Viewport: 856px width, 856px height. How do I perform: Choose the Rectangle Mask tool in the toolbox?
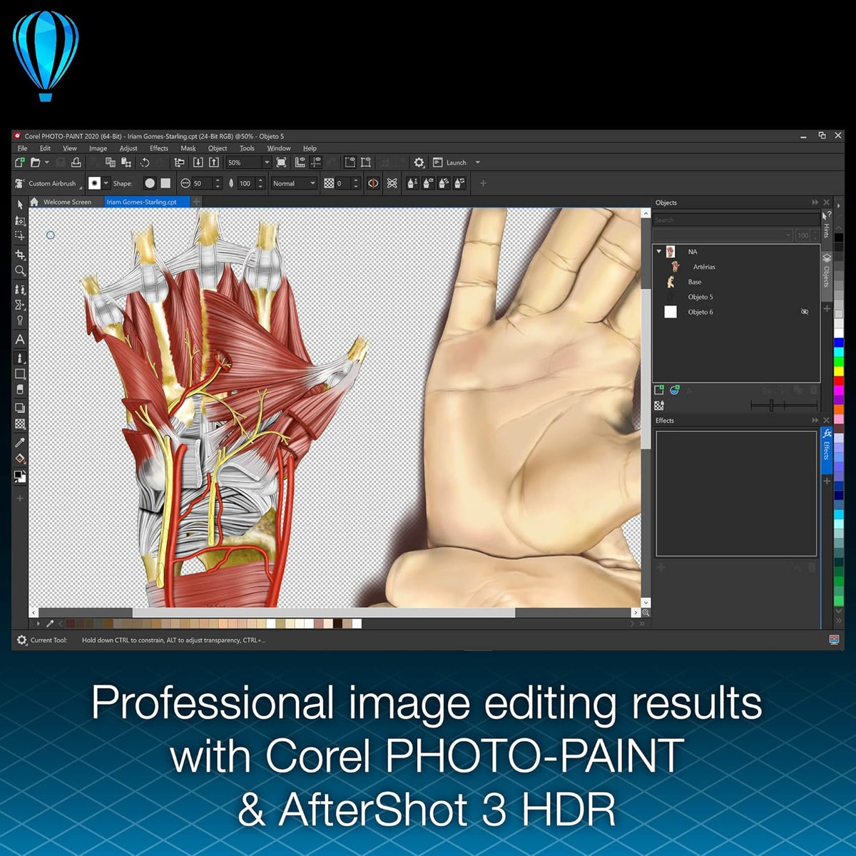[x=20, y=235]
